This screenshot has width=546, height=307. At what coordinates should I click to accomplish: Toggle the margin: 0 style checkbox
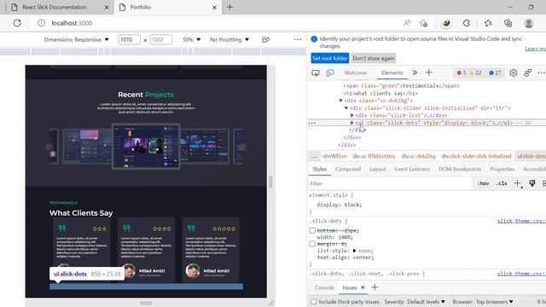pyautogui.click(x=312, y=244)
